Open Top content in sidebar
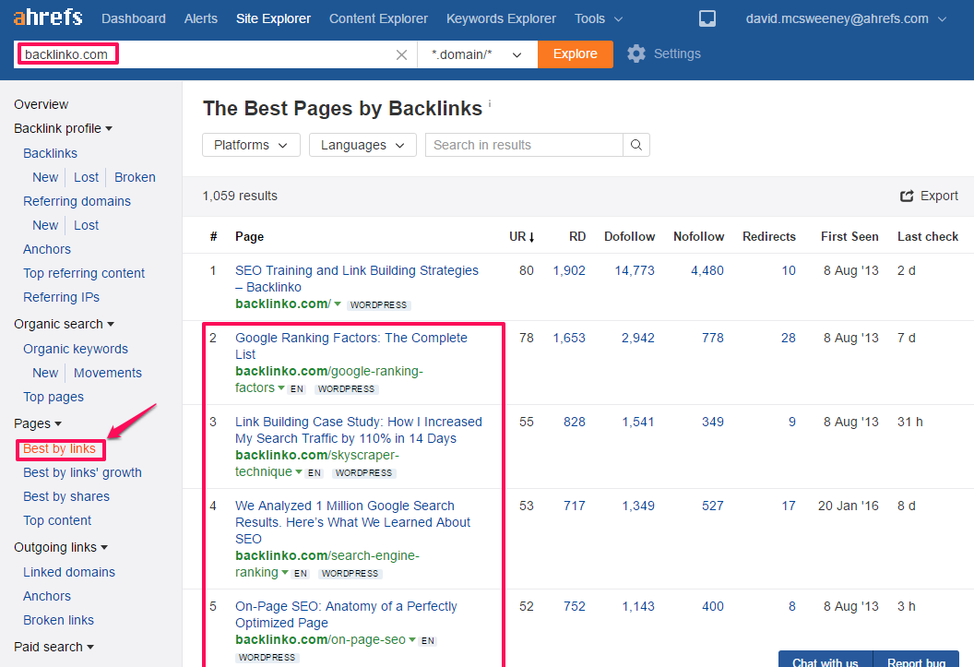This screenshot has height=667, width=974. (57, 520)
